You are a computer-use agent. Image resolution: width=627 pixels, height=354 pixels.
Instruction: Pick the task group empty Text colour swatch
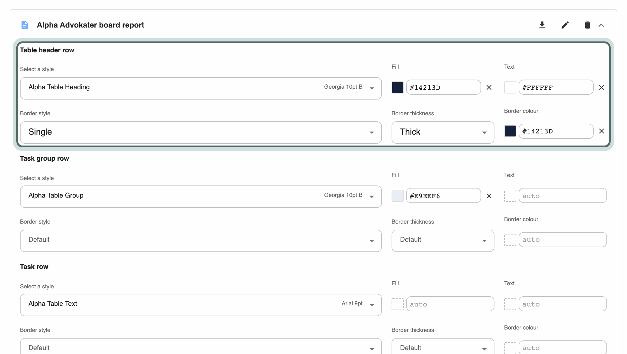click(x=510, y=196)
